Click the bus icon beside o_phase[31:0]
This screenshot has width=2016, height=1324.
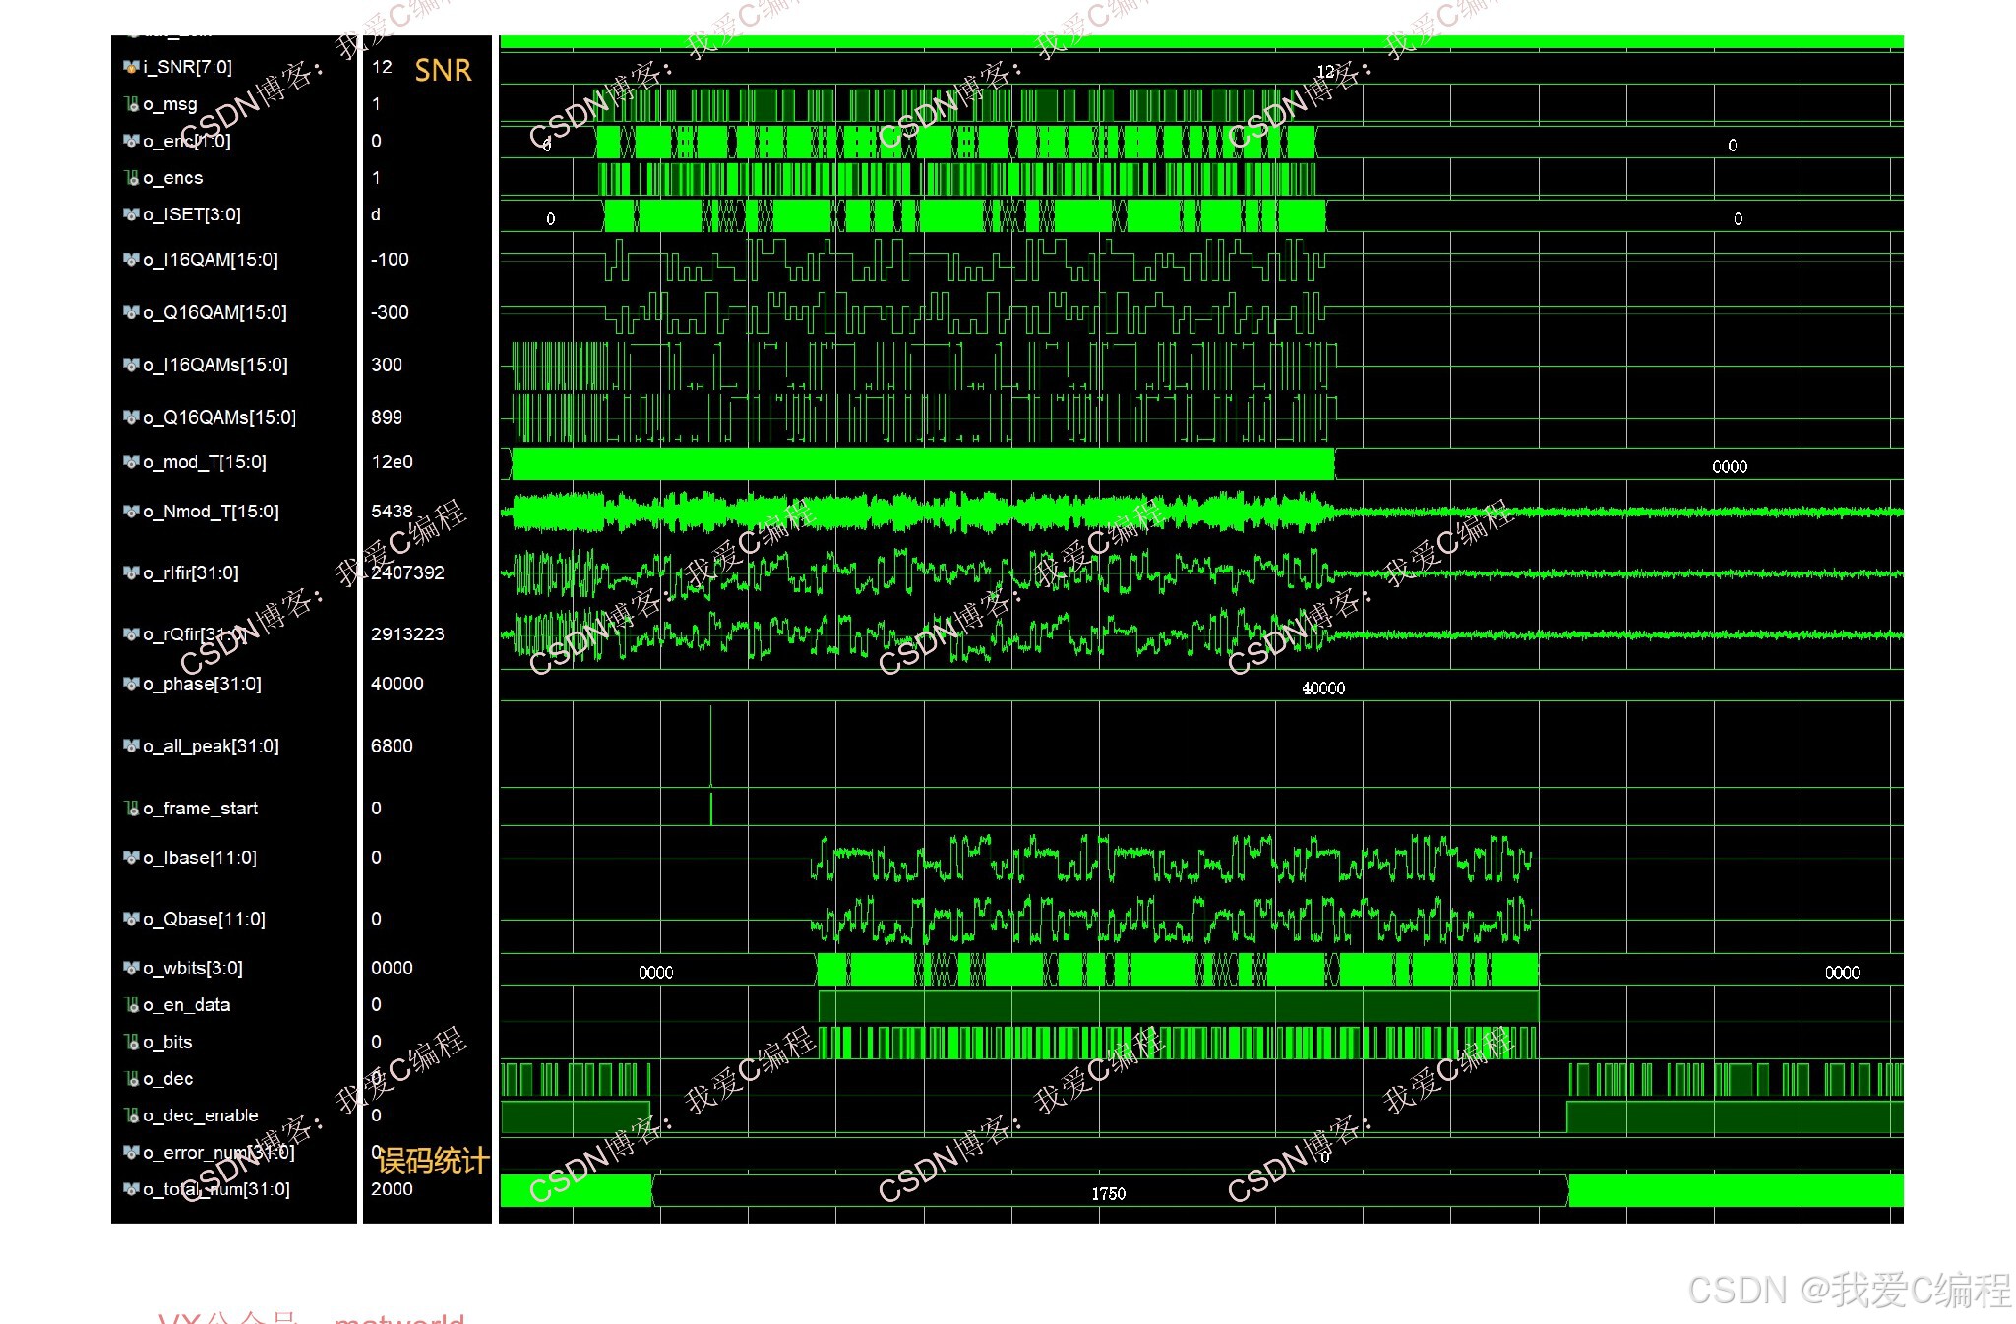click(131, 684)
